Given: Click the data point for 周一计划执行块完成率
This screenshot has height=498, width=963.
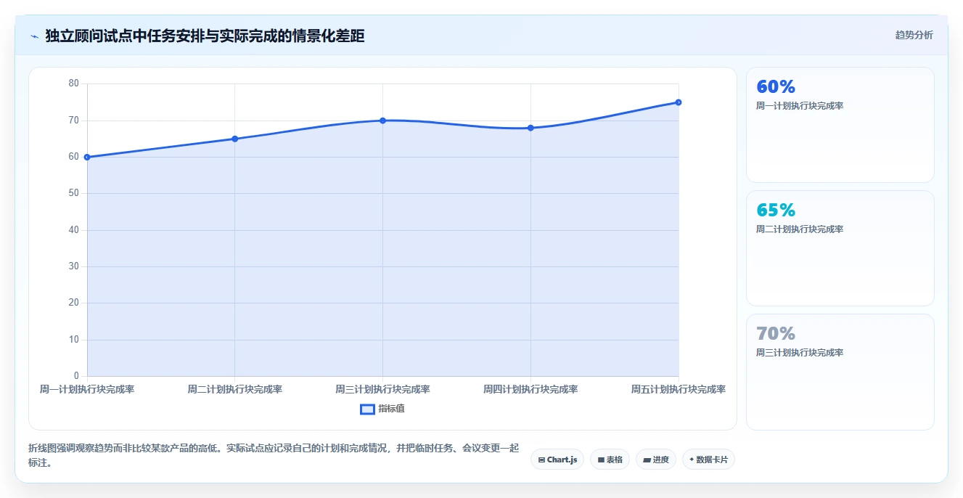Looking at the screenshot, I should [87, 157].
